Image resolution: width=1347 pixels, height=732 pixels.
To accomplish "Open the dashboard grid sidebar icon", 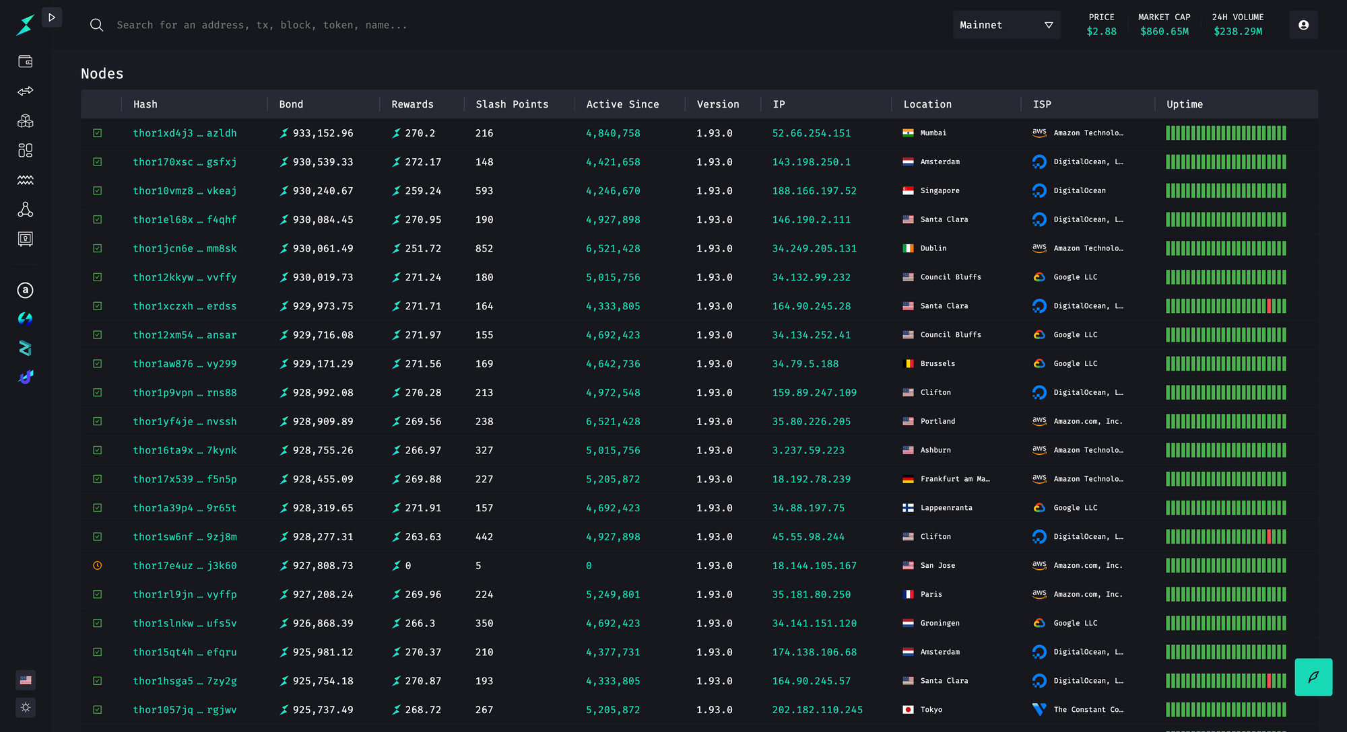I will 25,151.
